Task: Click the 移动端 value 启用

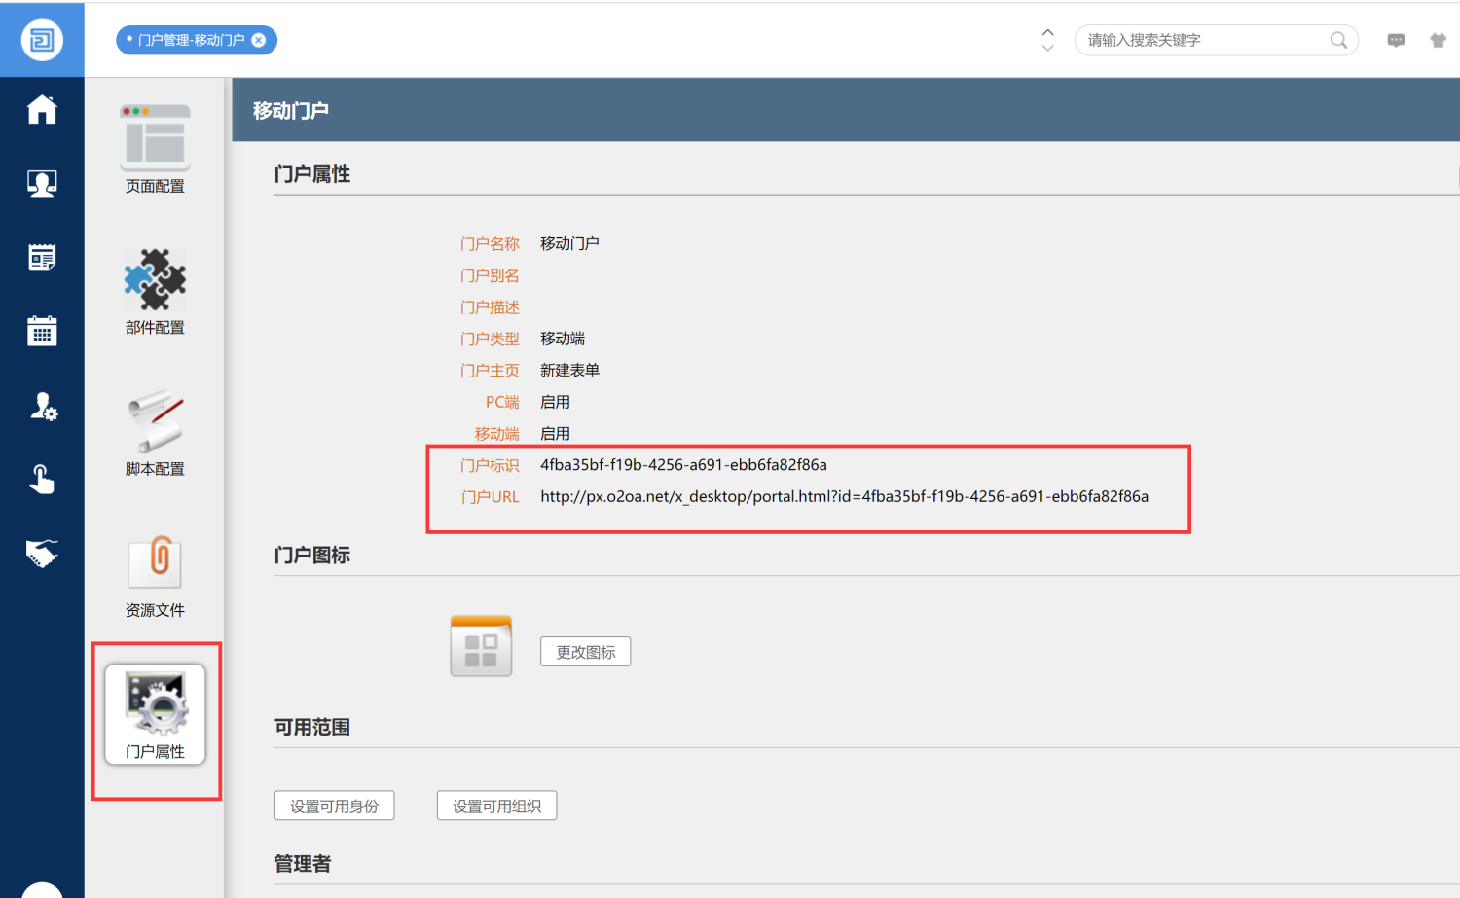Action: pyautogui.click(x=555, y=433)
